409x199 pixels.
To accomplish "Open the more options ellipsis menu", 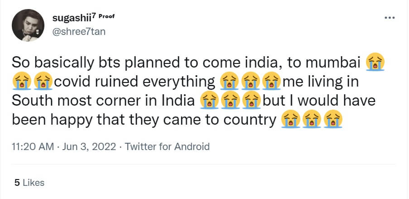I will [x=390, y=18].
